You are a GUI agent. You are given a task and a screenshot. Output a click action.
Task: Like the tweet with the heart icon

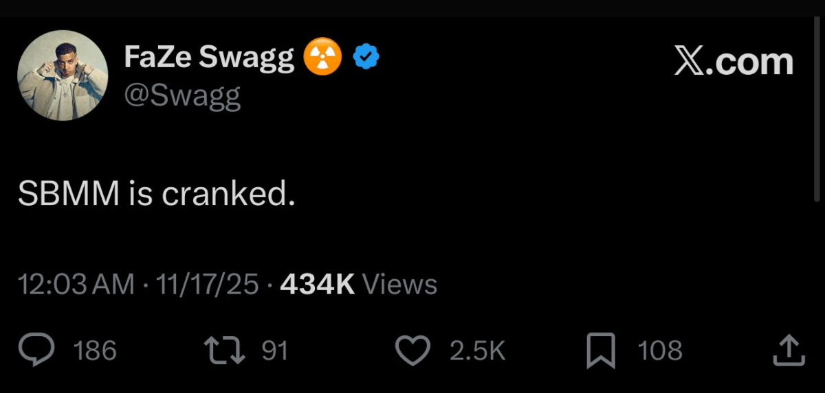pyautogui.click(x=412, y=350)
